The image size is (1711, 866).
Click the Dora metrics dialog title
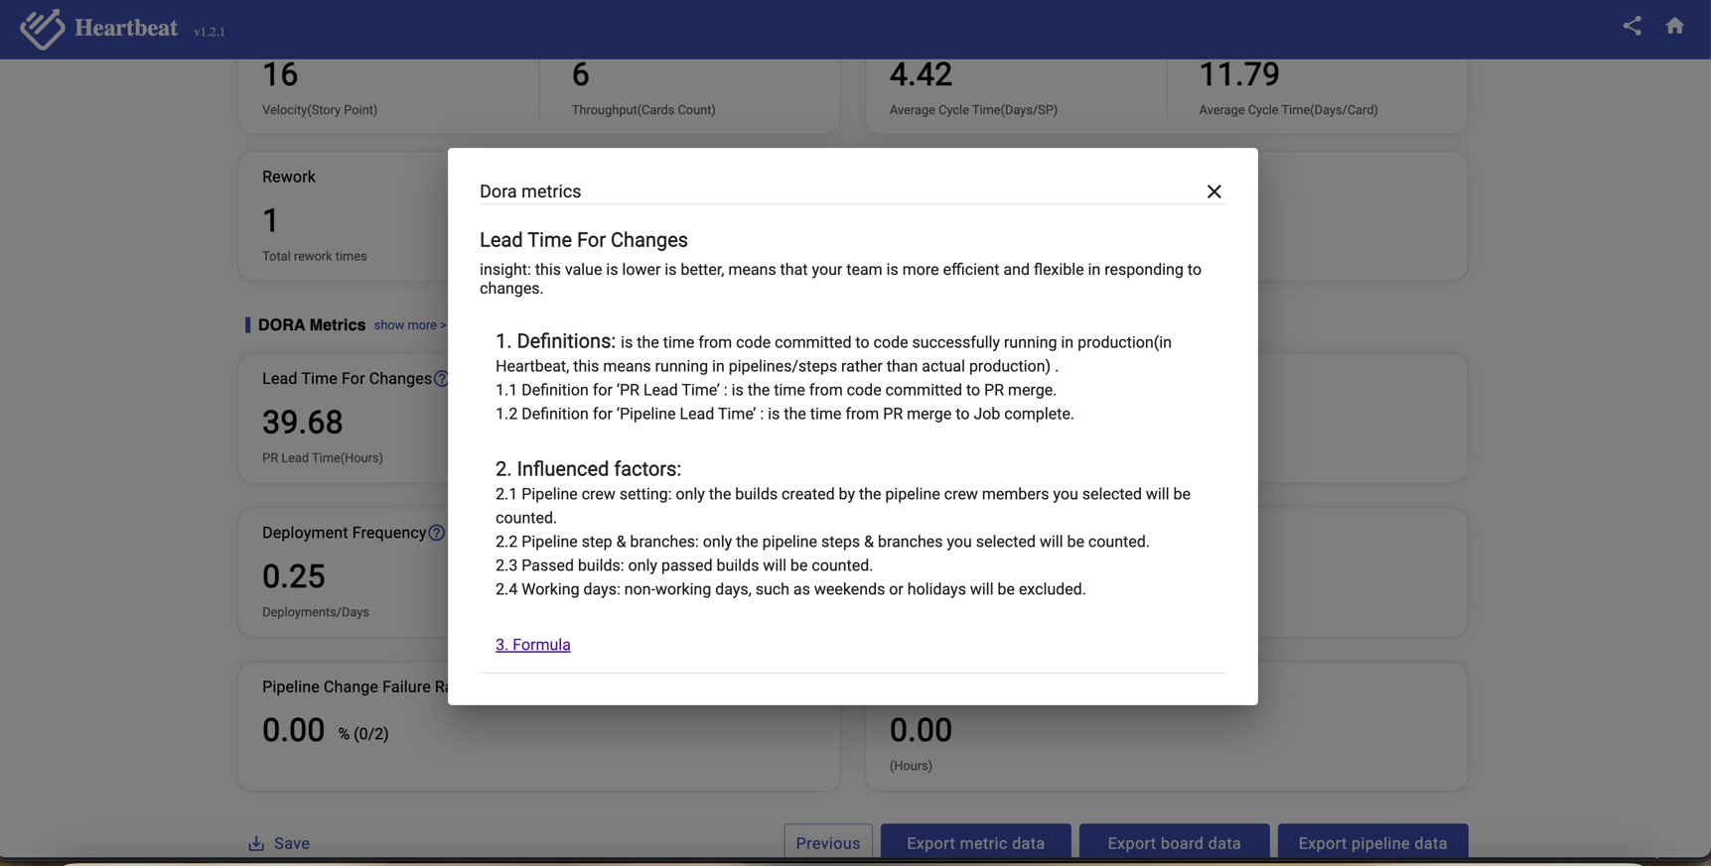(530, 191)
